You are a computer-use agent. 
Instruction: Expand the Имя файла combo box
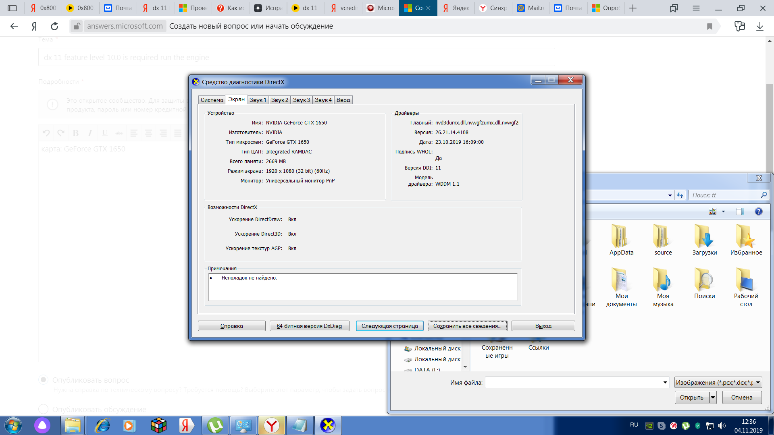[x=665, y=383]
